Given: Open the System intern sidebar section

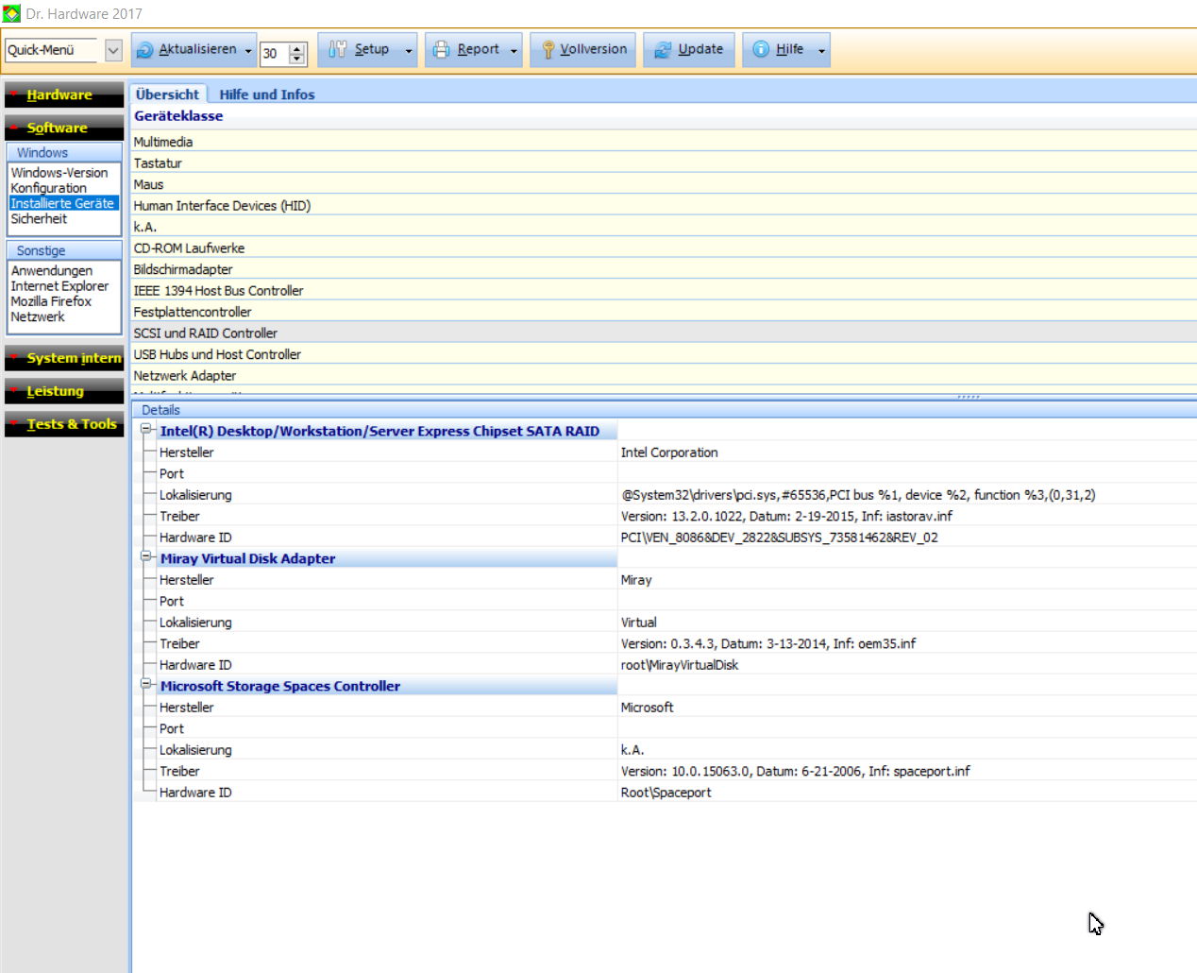Looking at the screenshot, I should [x=64, y=358].
